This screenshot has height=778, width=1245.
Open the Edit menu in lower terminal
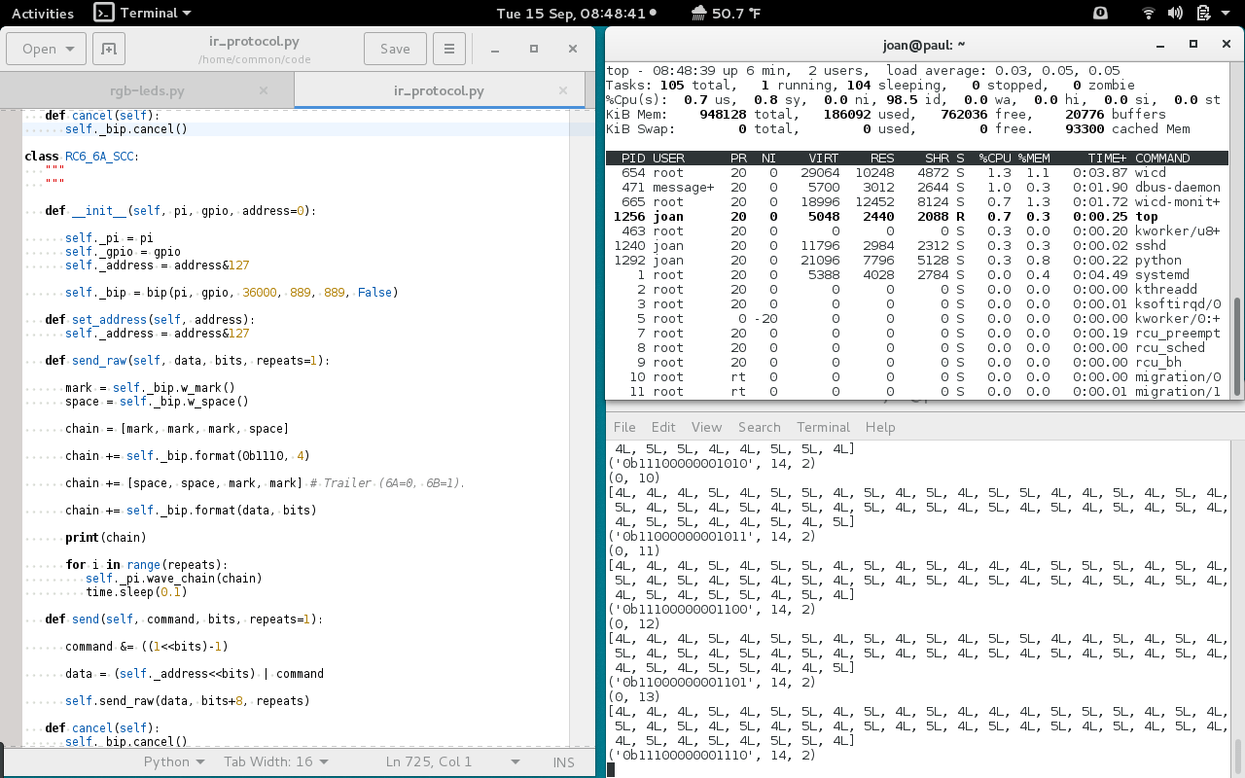(663, 427)
